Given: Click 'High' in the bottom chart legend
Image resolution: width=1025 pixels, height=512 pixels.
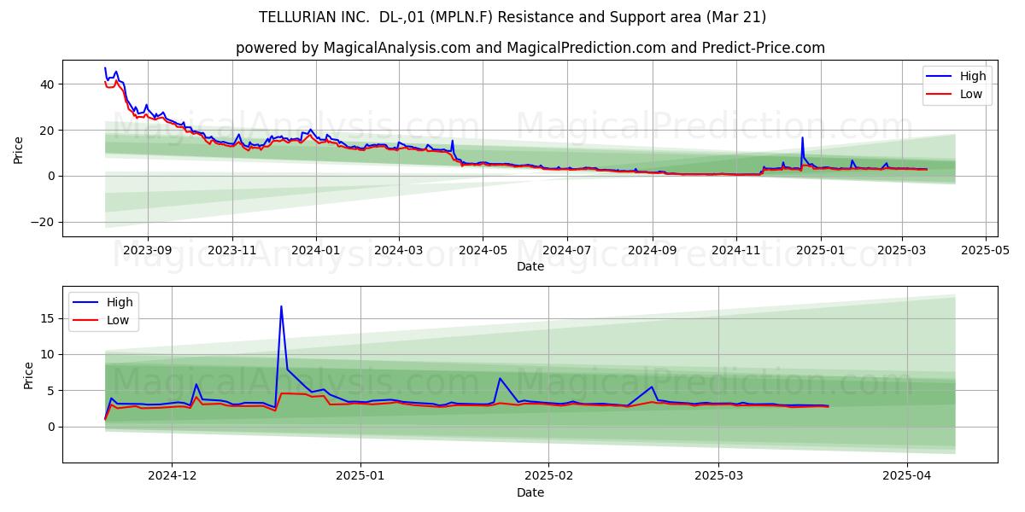Looking at the screenshot, I should [x=120, y=302].
